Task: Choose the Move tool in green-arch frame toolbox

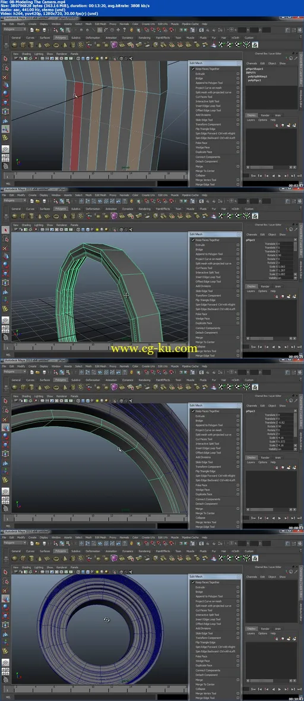Action: click(5, 256)
